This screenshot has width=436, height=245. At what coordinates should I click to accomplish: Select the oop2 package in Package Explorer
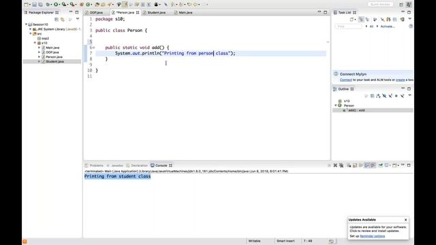point(45,38)
